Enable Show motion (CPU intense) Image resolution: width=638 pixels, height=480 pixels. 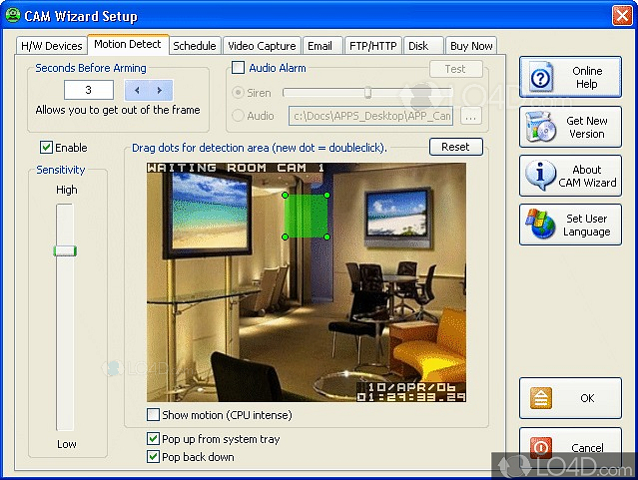pyautogui.click(x=153, y=415)
